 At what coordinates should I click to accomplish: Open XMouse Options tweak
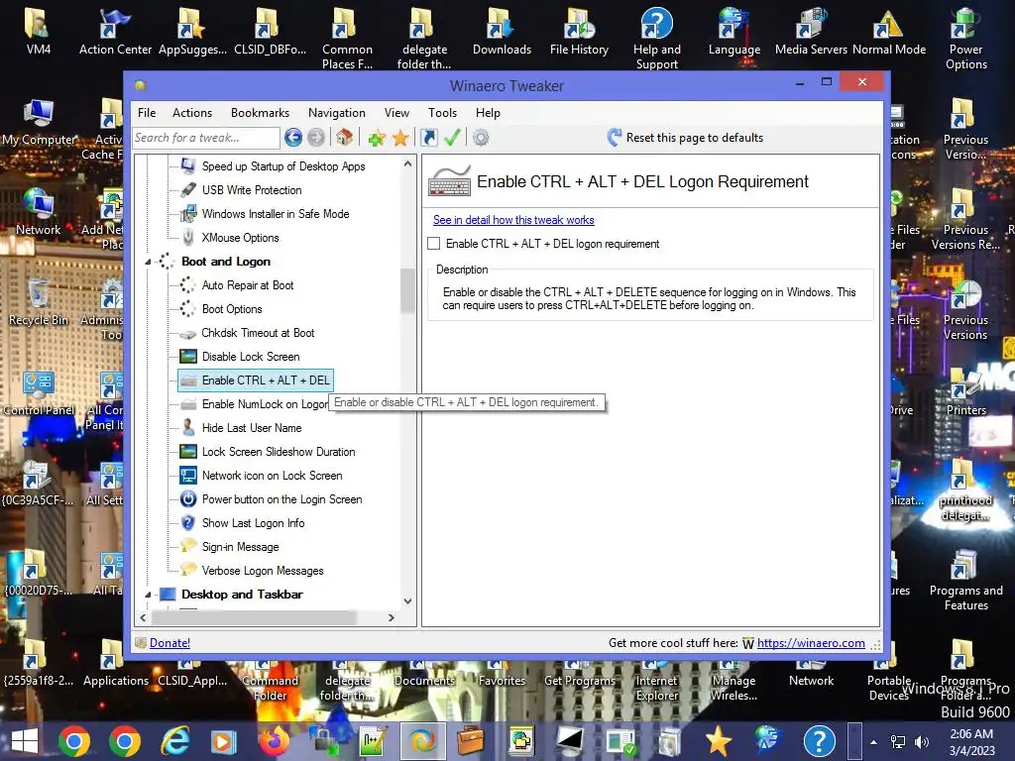tap(240, 238)
